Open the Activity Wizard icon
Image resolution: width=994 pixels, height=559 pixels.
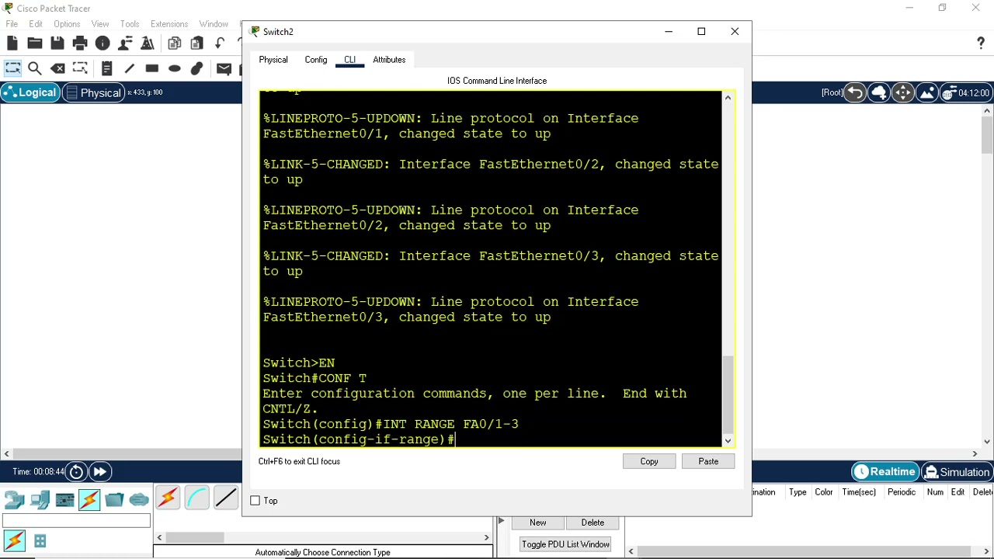(125, 43)
